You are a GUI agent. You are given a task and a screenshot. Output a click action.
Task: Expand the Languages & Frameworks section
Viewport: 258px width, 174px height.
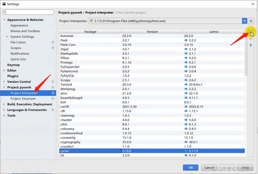coord(4,110)
